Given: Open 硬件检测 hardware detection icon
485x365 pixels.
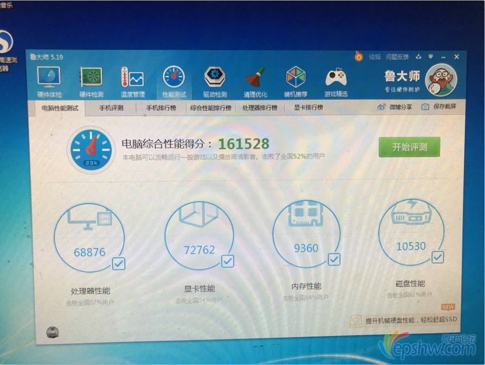Looking at the screenshot, I should click(91, 77).
